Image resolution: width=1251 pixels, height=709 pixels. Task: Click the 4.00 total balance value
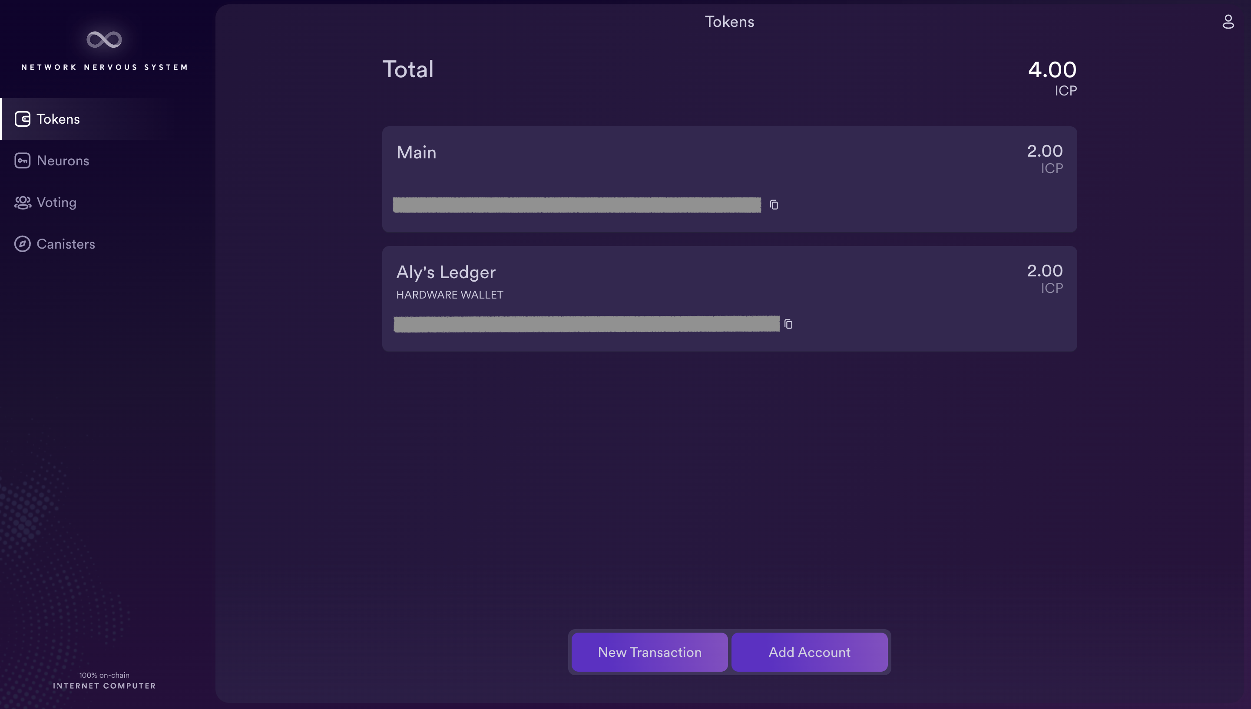(1052, 69)
